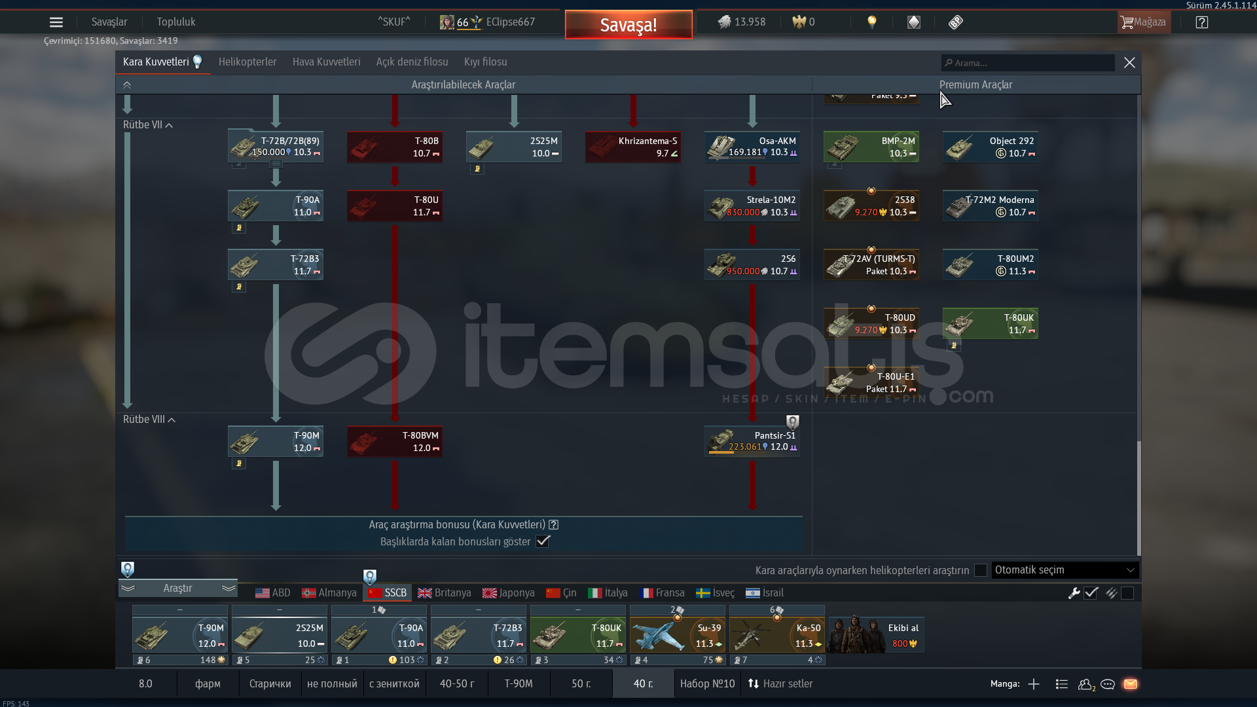Switch to preset фарм
Screen dimensions: 1257x707
208,684
